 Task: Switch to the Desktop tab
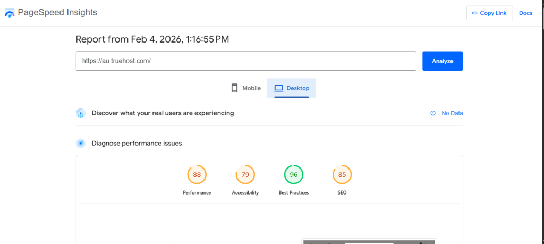pos(292,88)
